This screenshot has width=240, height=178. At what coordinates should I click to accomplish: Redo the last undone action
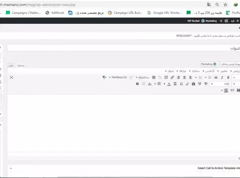pos(131,78)
